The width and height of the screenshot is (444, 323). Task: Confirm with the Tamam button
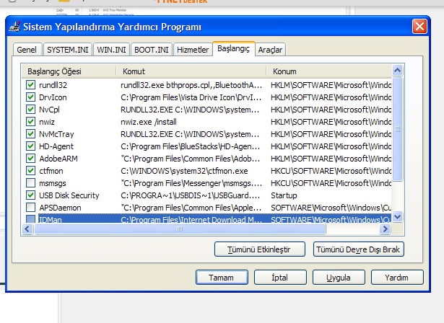pos(222,278)
